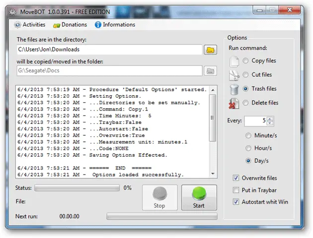This screenshot has height=238, width=313.
Task: Click the log line Command: Copy.1
Action: [82, 109]
